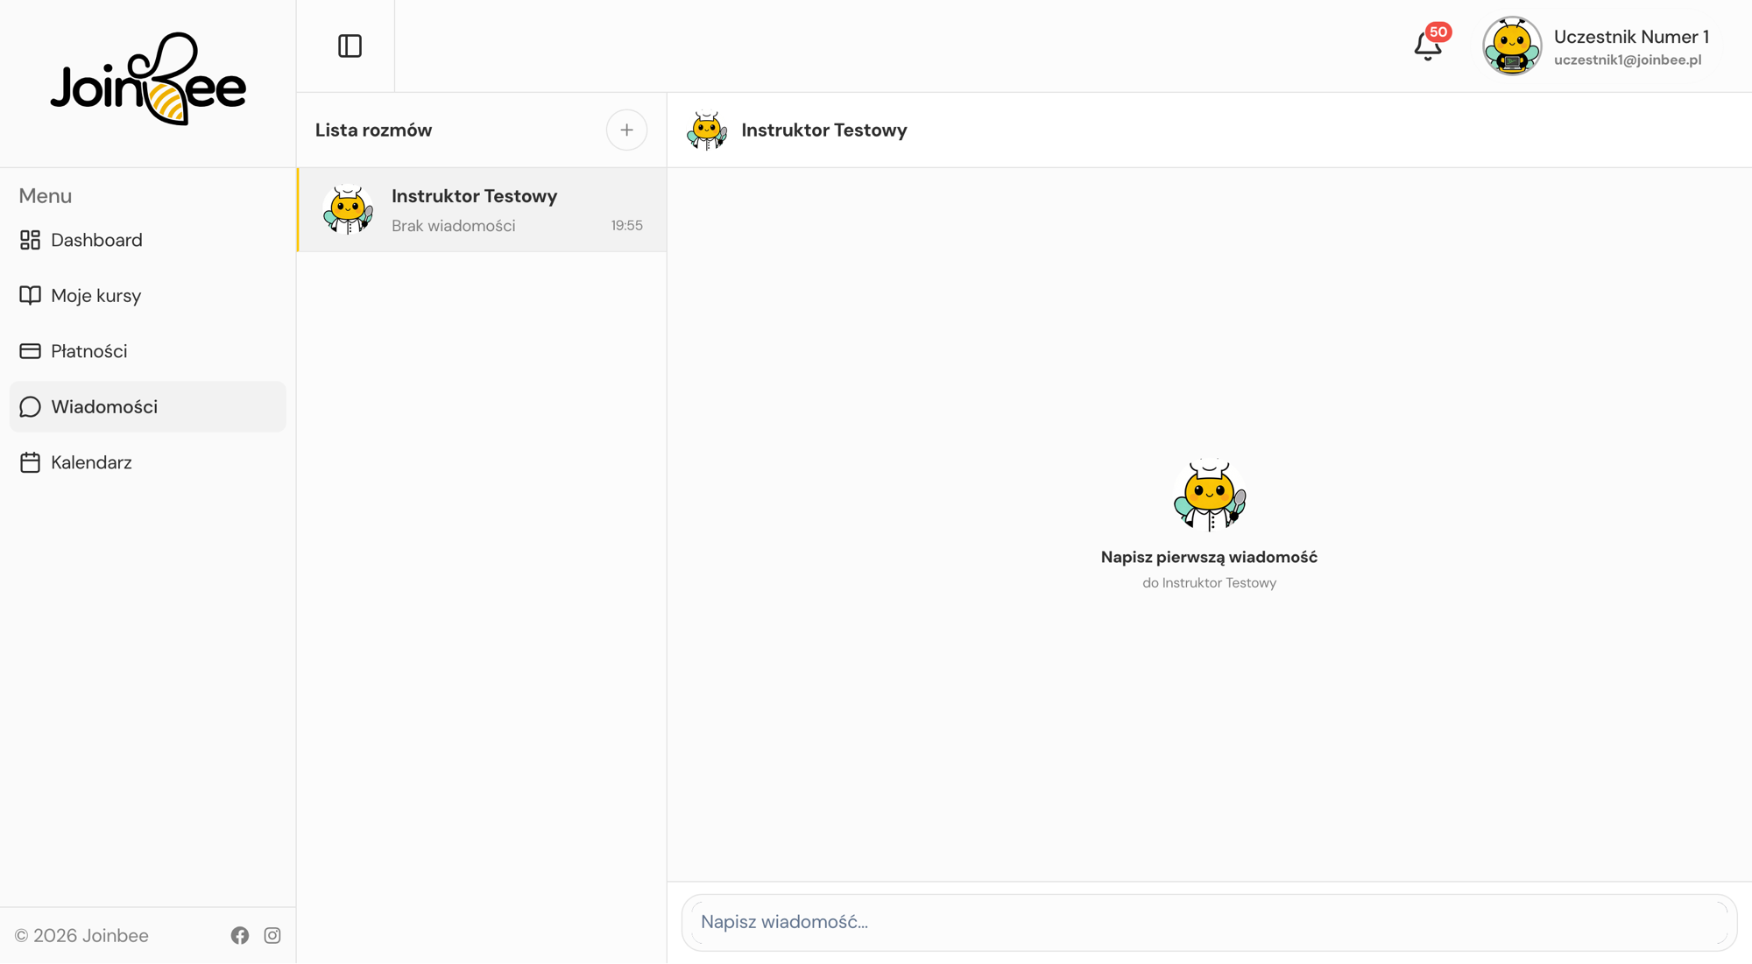This screenshot has width=1752, height=964.
Task: Focus the Napisz wiadomość input field
Action: pos(1209,922)
